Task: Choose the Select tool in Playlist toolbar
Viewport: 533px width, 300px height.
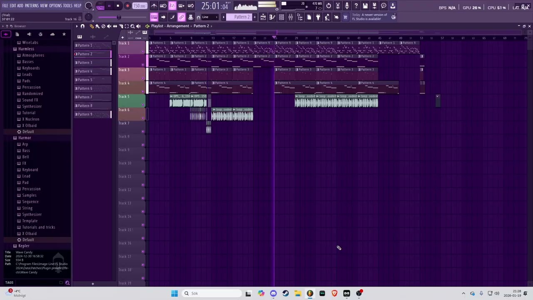Action: [127, 26]
